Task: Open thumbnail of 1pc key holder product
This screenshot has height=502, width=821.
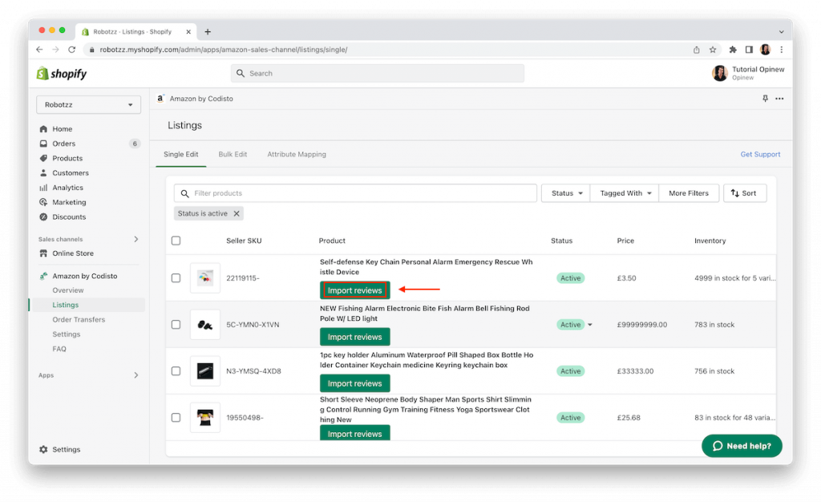Action: point(204,371)
